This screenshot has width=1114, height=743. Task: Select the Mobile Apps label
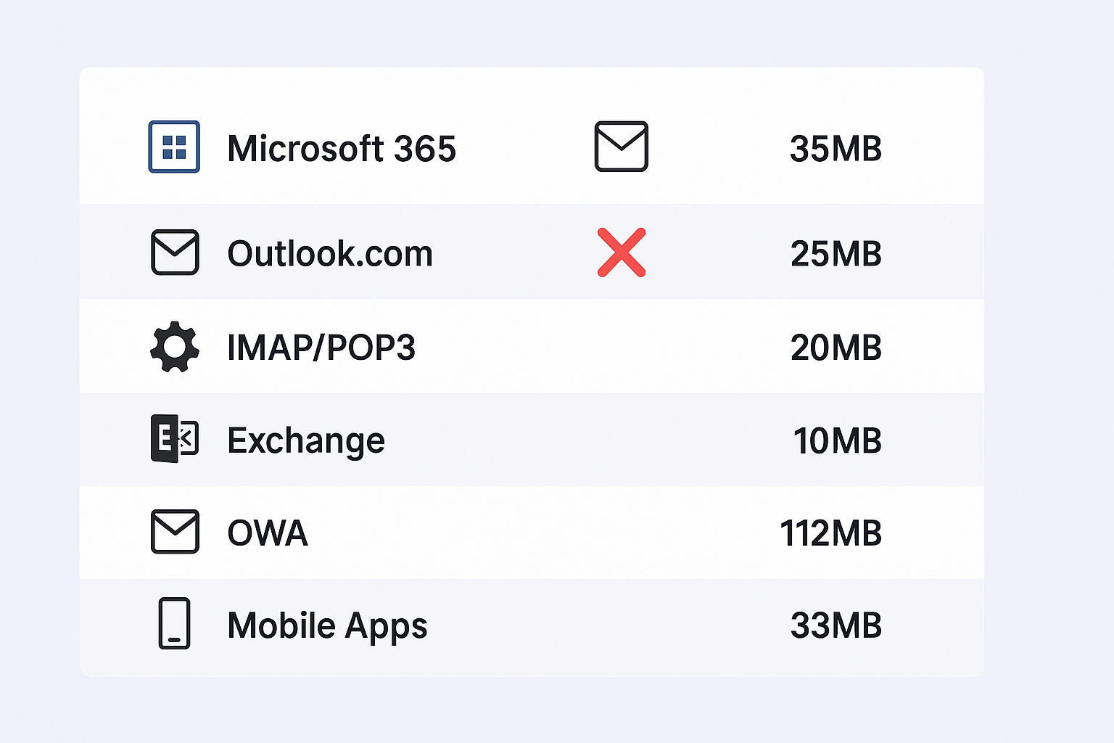point(327,625)
